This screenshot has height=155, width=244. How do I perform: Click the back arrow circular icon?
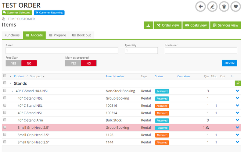[201, 6]
